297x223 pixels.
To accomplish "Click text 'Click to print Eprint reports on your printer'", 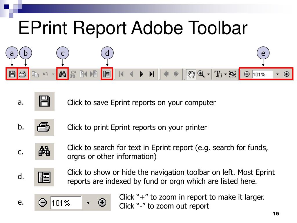I will (x=137, y=127).
